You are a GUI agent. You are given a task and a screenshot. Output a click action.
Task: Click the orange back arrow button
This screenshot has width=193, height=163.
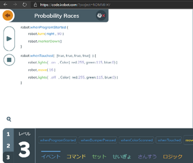pyautogui.click(x=8, y=15)
